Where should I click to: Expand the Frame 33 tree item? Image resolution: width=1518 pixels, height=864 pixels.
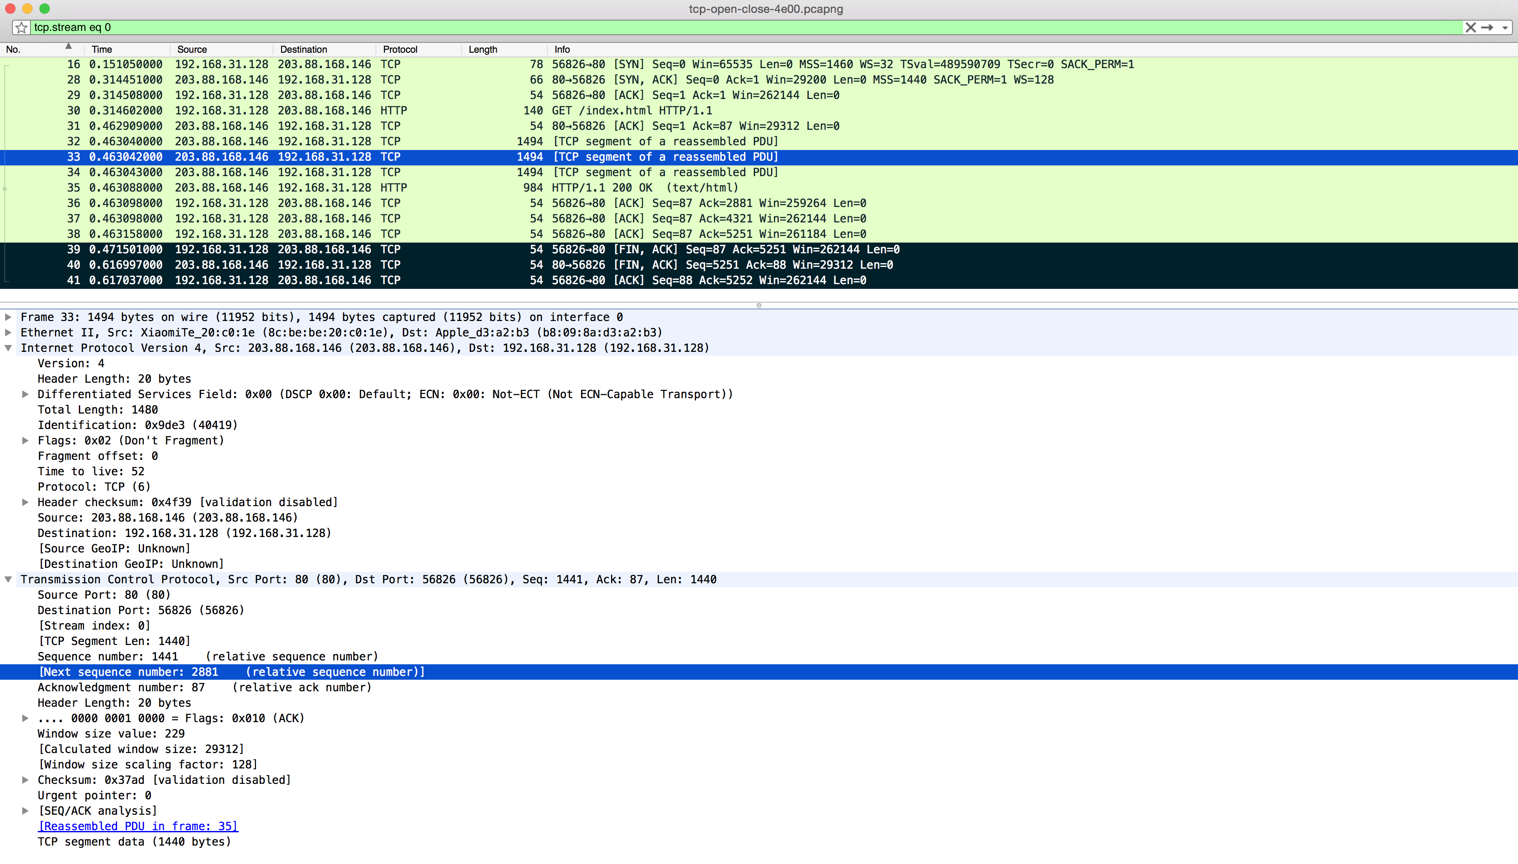tap(8, 317)
